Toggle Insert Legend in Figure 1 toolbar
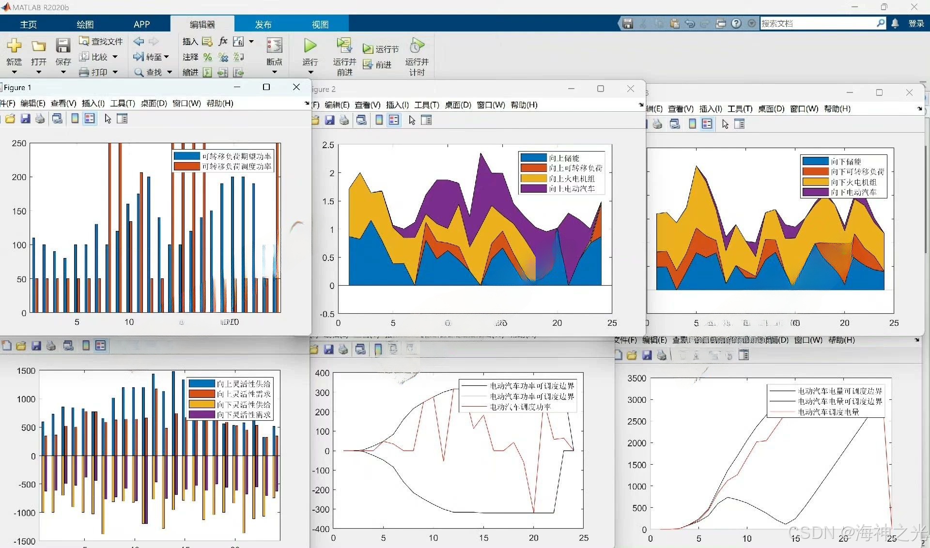 click(90, 119)
